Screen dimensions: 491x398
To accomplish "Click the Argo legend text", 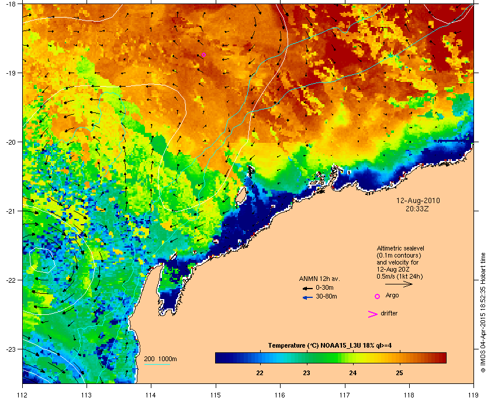I will click(x=392, y=295).
